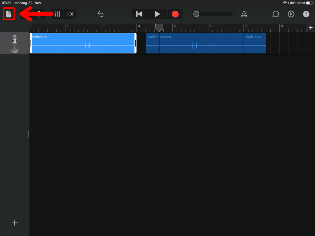Open the track controls mixer sliders
The width and height of the screenshot is (315, 236).
coord(58,14)
